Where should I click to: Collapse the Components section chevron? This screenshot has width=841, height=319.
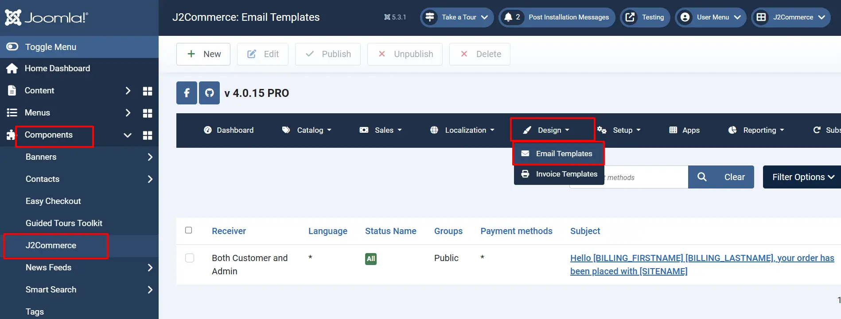tap(128, 135)
